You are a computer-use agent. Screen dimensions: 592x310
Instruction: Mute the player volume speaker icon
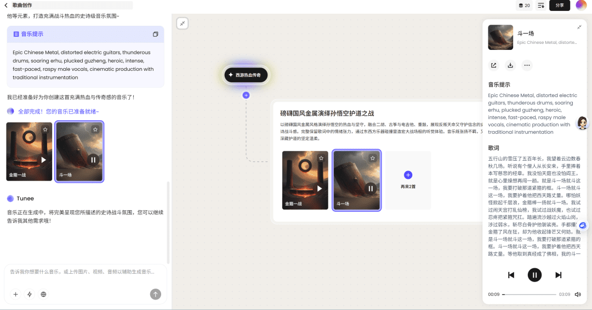578,295
